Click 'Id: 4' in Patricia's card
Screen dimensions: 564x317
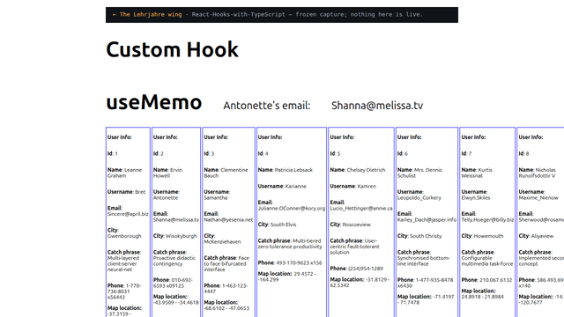click(x=263, y=153)
